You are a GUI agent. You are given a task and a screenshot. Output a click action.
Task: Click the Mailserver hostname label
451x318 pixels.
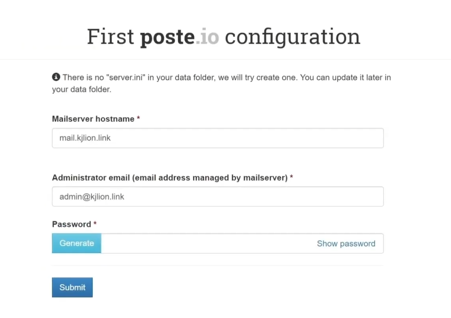click(93, 119)
